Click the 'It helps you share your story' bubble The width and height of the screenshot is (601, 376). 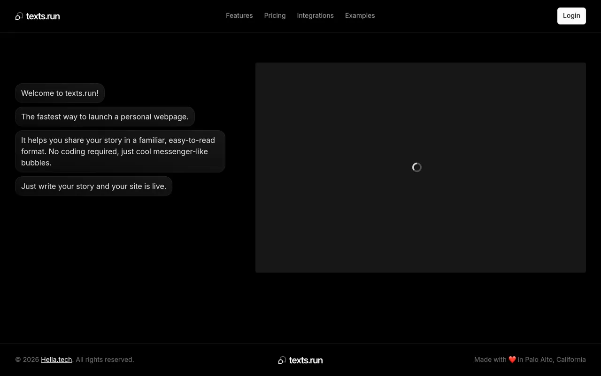(x=120, y=151)
